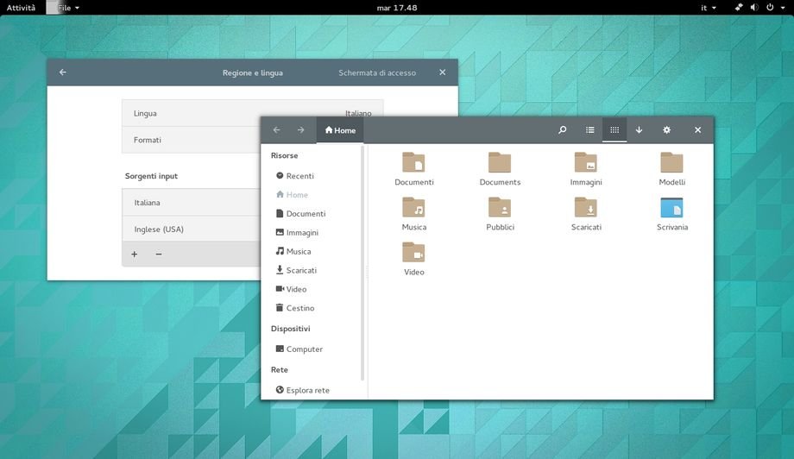Select Cestino in the sidebar
This screenshot has width=794, height=459.
[x=299, y=308]
